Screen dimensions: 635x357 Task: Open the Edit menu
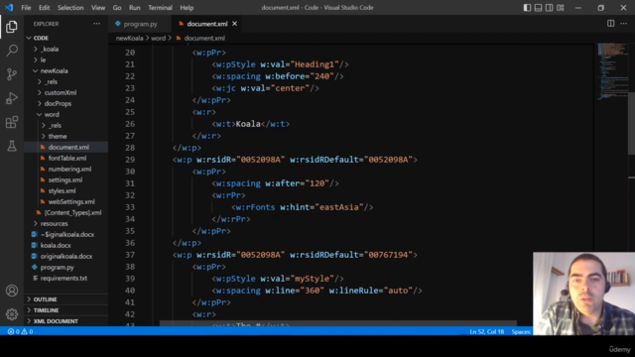(x=44, y=8)
